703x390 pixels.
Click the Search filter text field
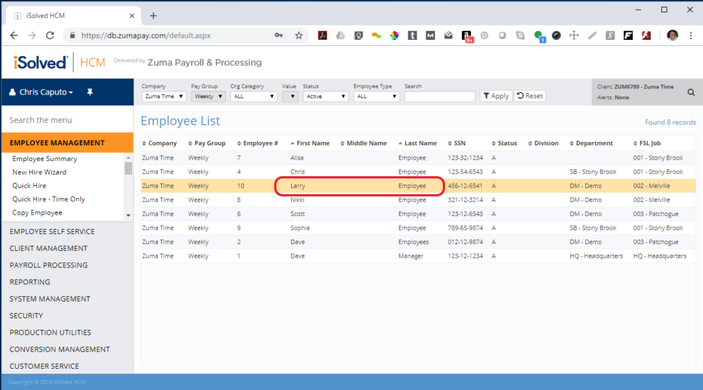point(439,97)
